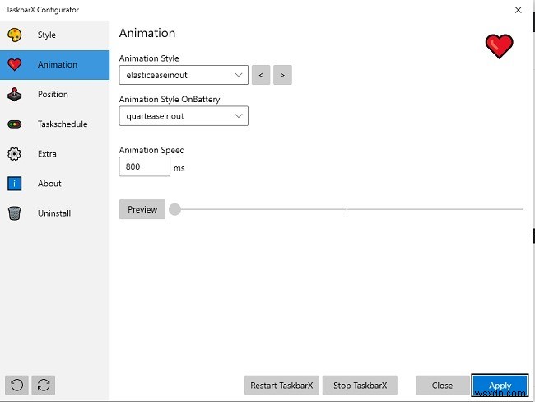Click the animation preview slider handle
Image resolution: width=535 pixels, height=402 pixels.
(174, 209)
